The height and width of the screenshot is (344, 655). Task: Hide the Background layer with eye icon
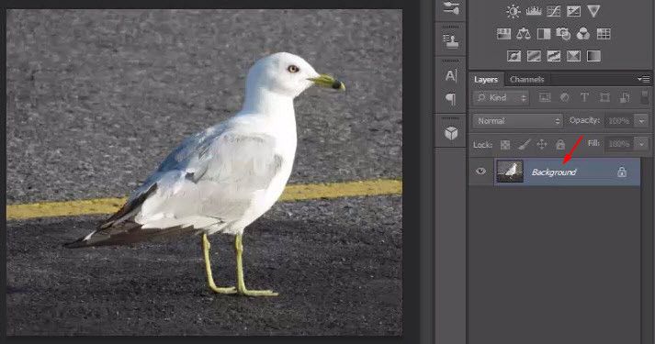coord(480,171)
